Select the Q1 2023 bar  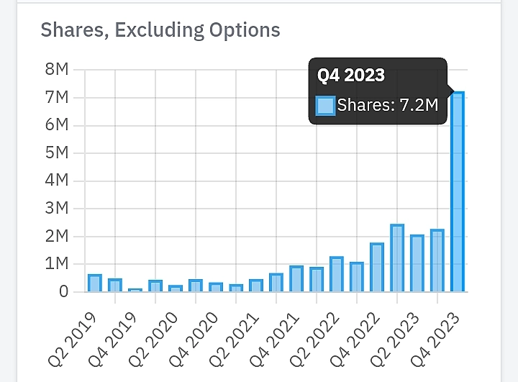click(397, 258)
